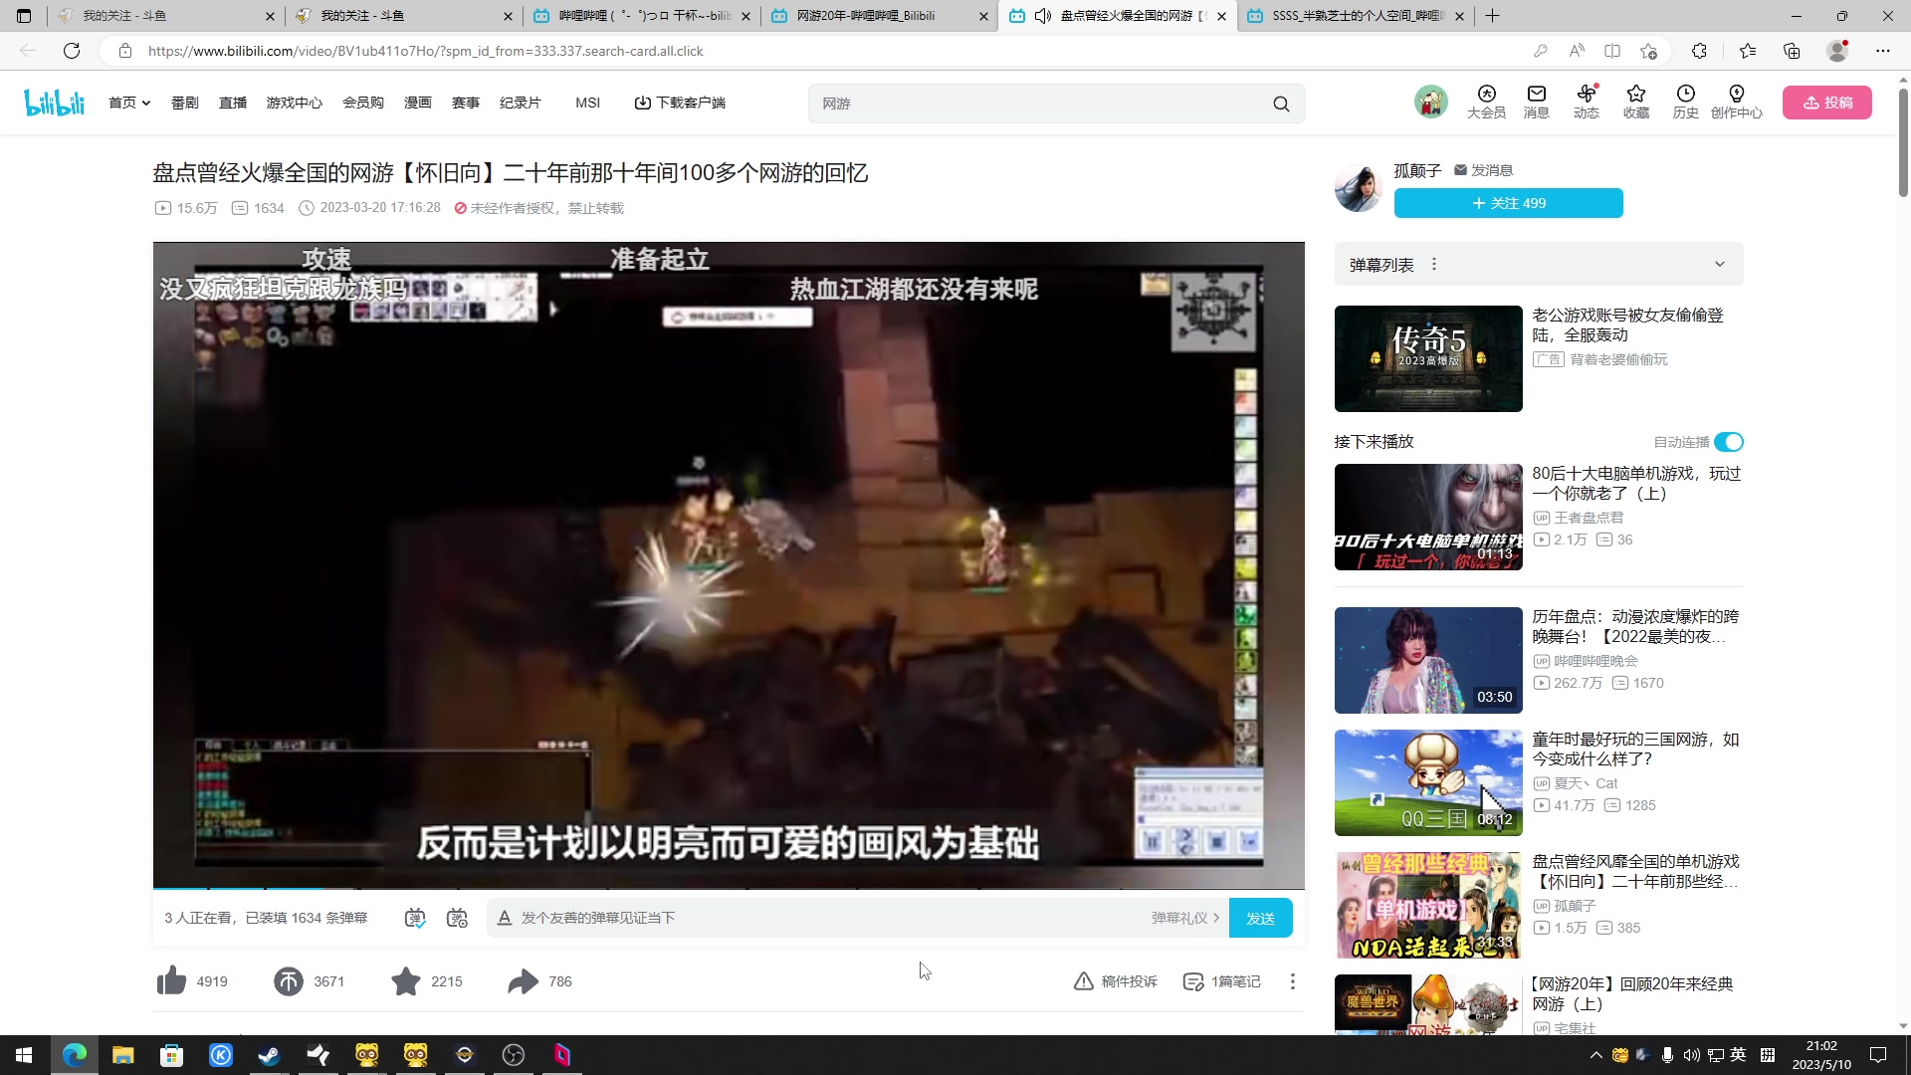This screenshot has height=1075, width=1911.
Task: Open 番剧 navigation item
Action: pyautogui.click(x=184, y=103)
